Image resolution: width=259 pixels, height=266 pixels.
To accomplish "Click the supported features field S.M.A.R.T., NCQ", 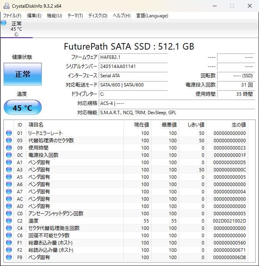I will [177, 113].
